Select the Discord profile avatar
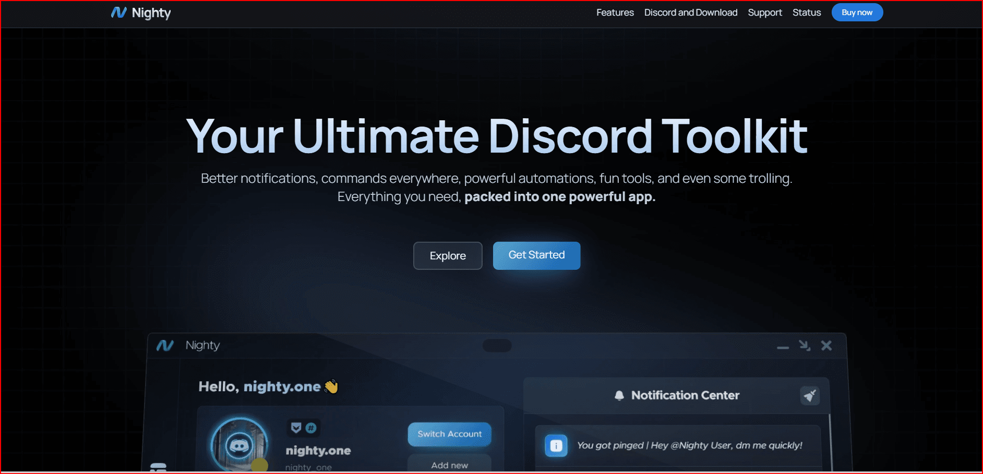This screenshot has width=983, height=474. coord(239,445)
